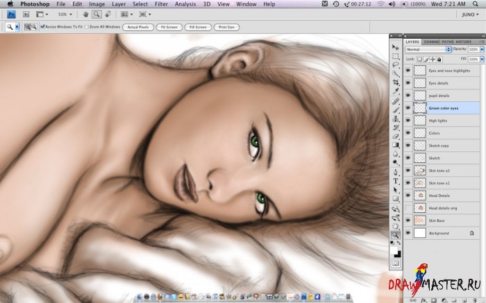Select the Clone Stamp tool
The width and height of the screenshot is (486, 303).
click(x=396, y=119)
